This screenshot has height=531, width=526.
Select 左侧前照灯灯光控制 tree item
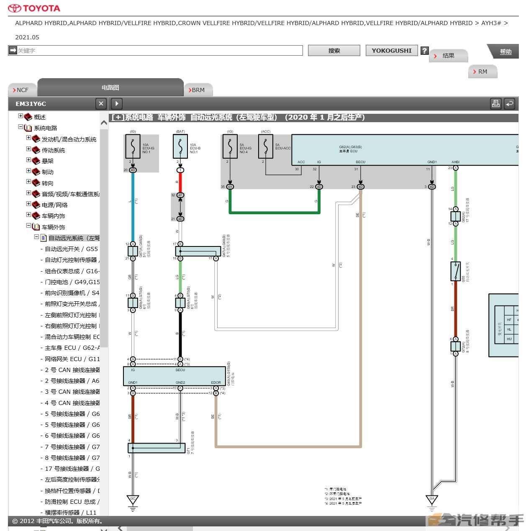[72, 315]
